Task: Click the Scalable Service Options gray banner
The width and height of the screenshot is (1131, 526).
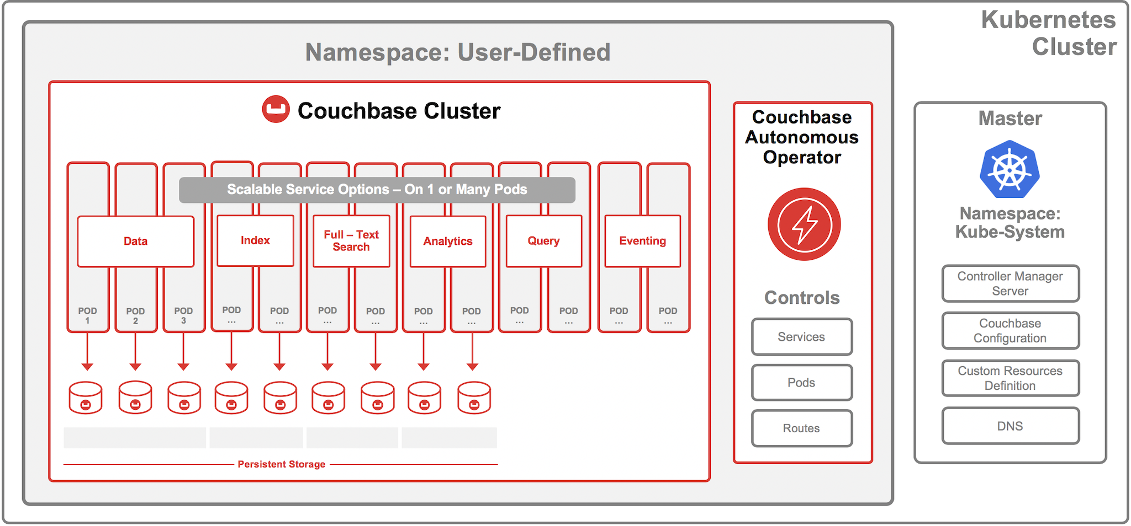Action: pos(377,190)
